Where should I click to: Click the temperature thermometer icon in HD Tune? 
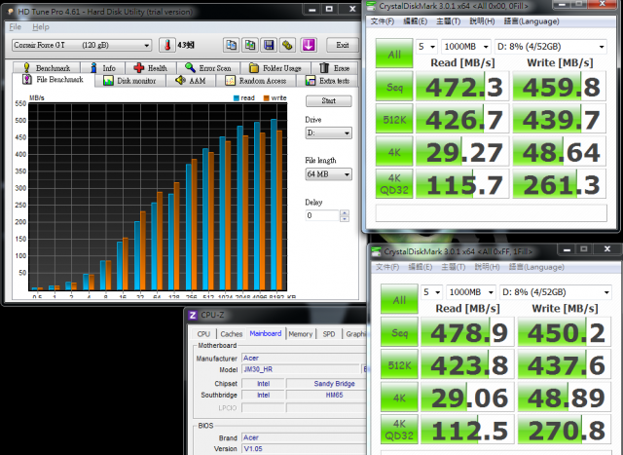point(167,45)
